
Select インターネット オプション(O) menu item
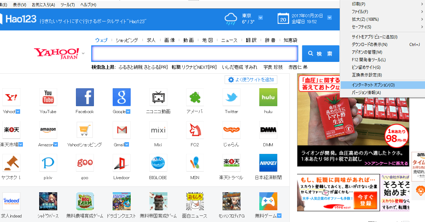coord(383,85)
